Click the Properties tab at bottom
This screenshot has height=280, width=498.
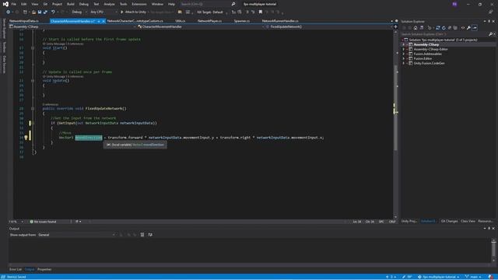(44, 269)
